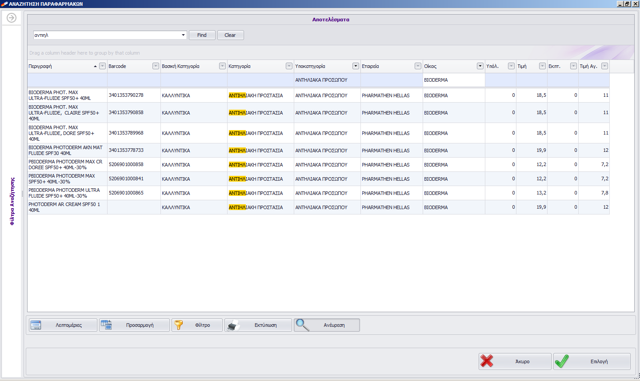Open Λεπτομέρειες details button
The image size is (640, 381).
(x=63, y=325)
